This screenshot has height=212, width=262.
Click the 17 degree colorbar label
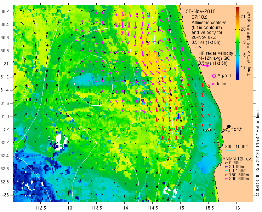(x=243, y=68)
